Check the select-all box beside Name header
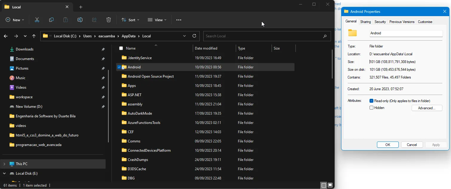 [121, 48]
